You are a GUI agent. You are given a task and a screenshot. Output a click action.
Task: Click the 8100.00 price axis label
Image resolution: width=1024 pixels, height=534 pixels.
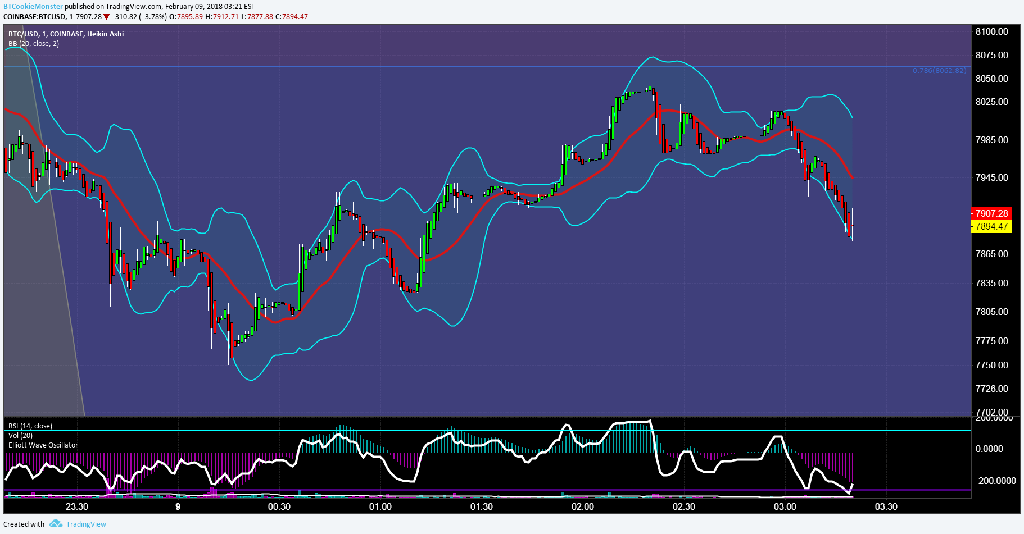992,31
